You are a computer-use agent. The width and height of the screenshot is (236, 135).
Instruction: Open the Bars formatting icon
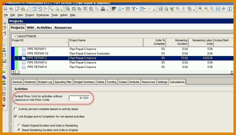pos(114,9)
